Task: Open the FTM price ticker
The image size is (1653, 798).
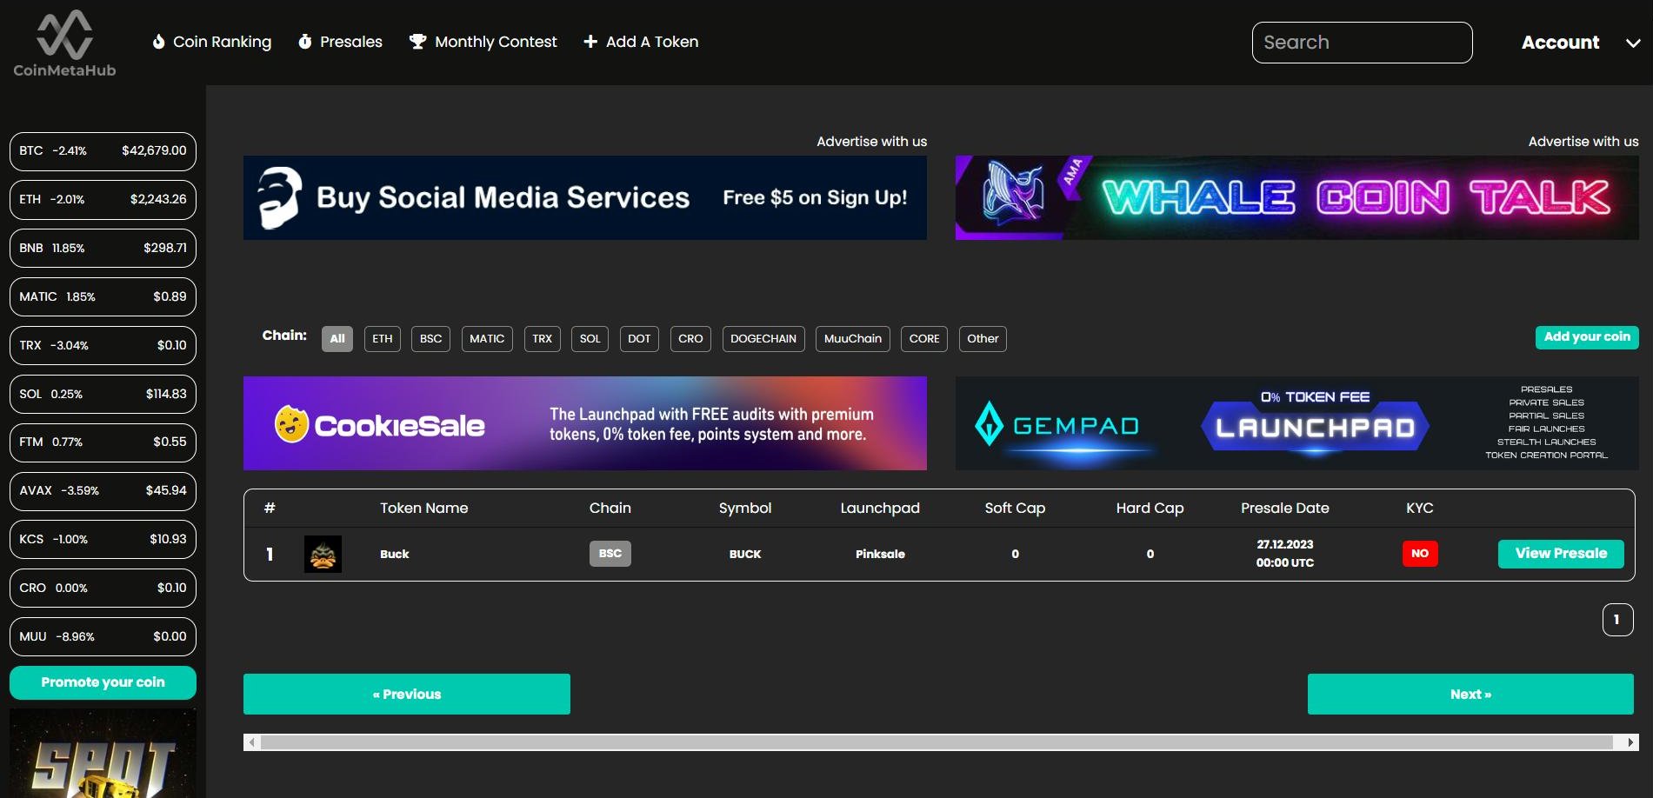Action: [103, 442]
